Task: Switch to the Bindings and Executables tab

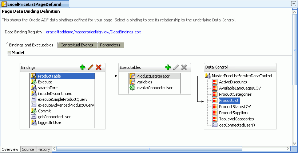Action: (31, 45)
